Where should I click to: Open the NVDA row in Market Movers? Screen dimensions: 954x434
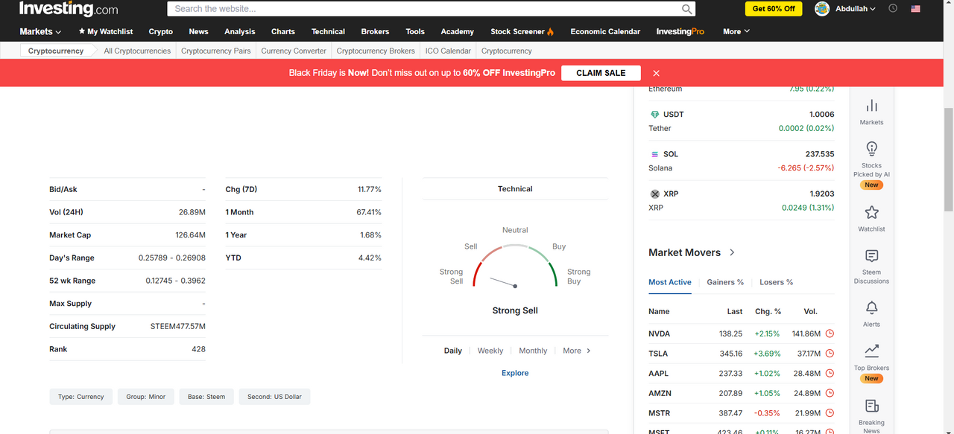click(741, 334)
